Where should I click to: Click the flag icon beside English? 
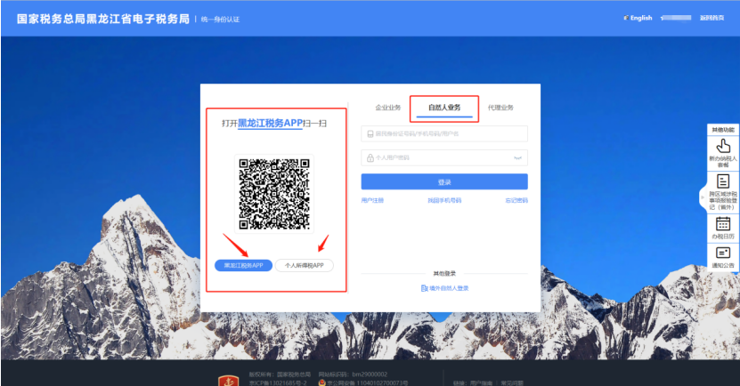626,18
